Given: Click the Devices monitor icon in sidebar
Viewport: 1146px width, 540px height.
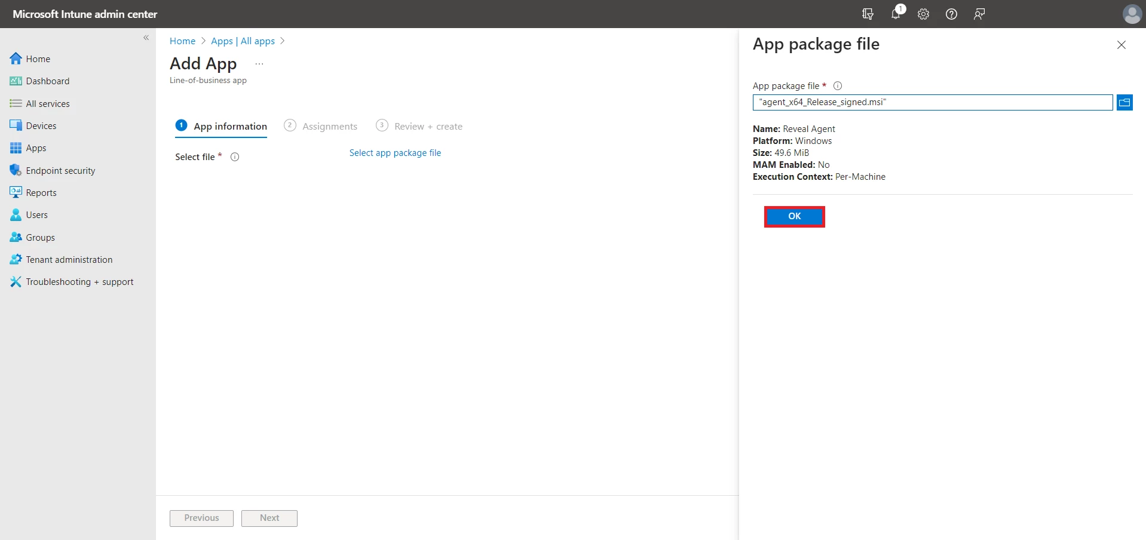Looking at the screenshot, I should 16,125.
